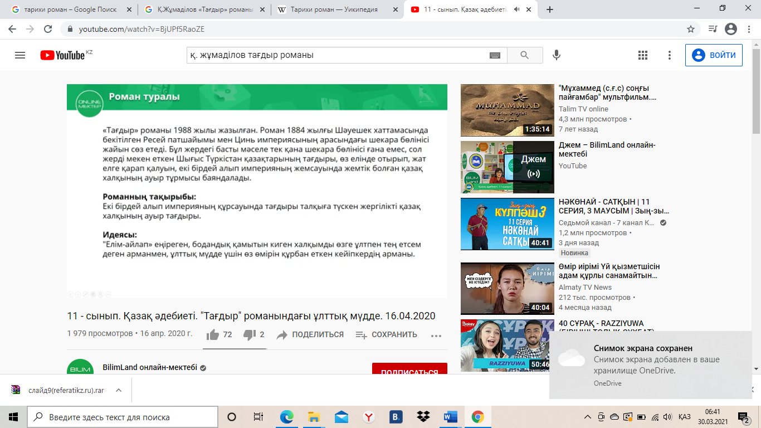
Task: Open the Өмір ірімі video thumbnail
Action: point(508,288)
